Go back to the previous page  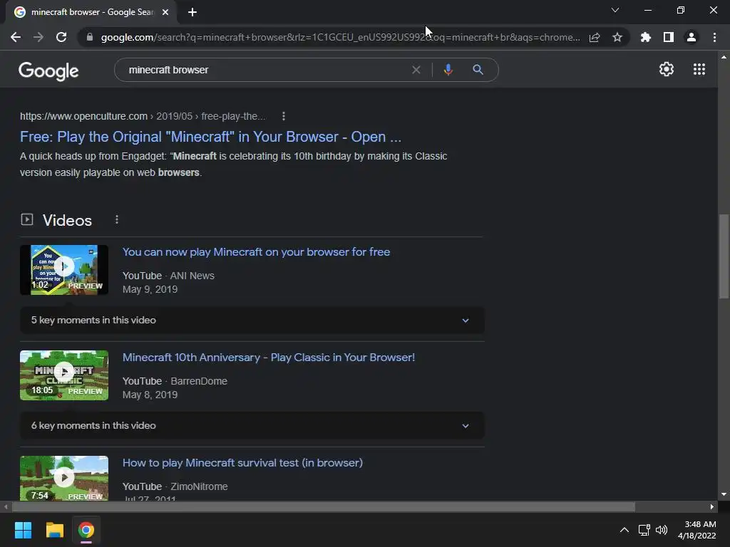pos(16,37)
